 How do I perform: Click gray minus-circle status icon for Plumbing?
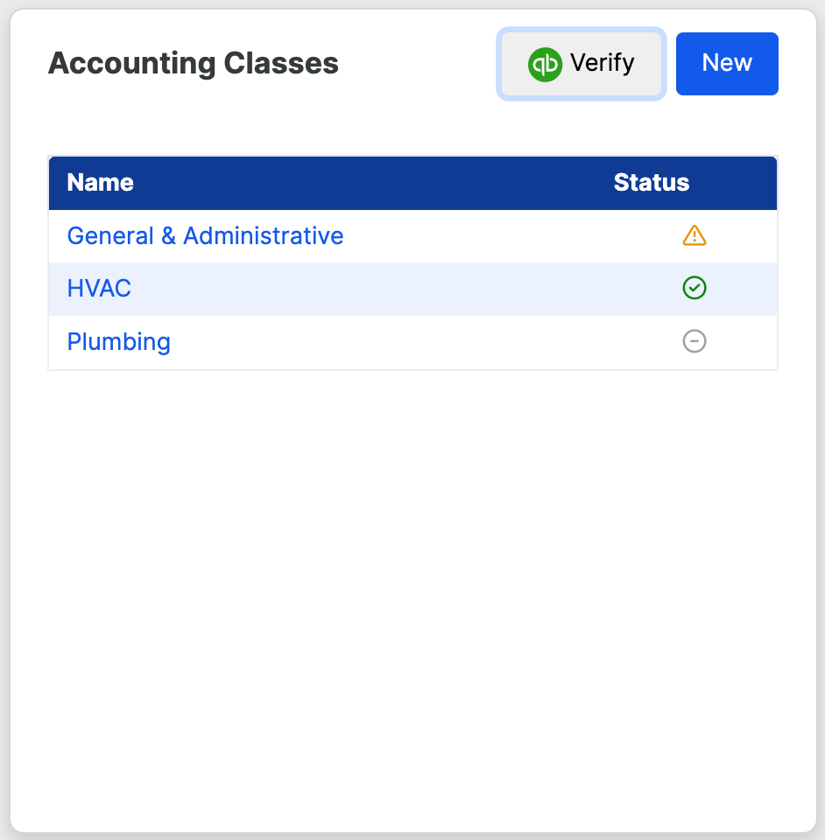(x=695, y=341)
